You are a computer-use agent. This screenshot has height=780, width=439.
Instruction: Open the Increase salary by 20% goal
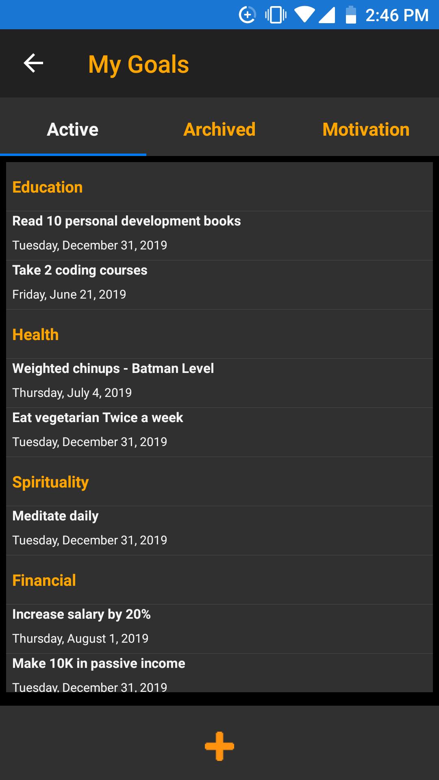coord(219,626)
